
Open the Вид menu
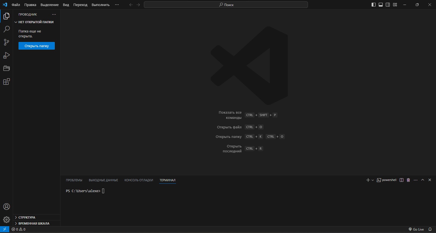pyautogui.click(x=66, y=5)
